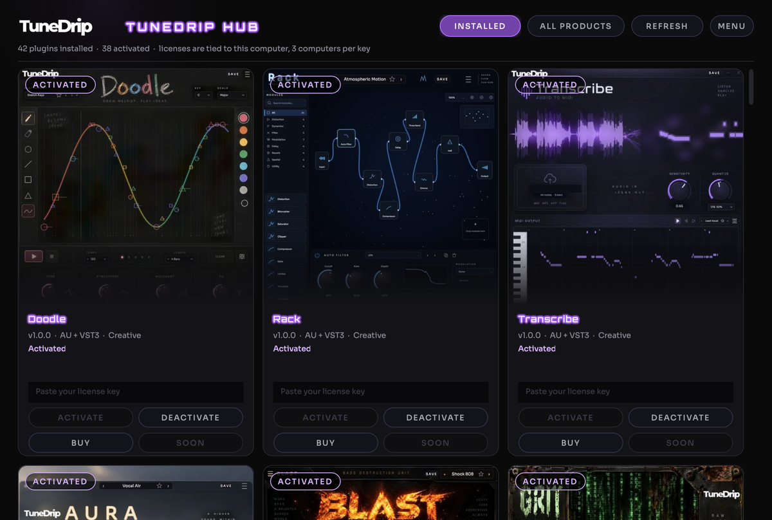The width and height of the screenshot is (772, 520).
Task: Star the Atmospheric Motion preset in Rack
Action: pyautogui.click(x=392, y=79)
